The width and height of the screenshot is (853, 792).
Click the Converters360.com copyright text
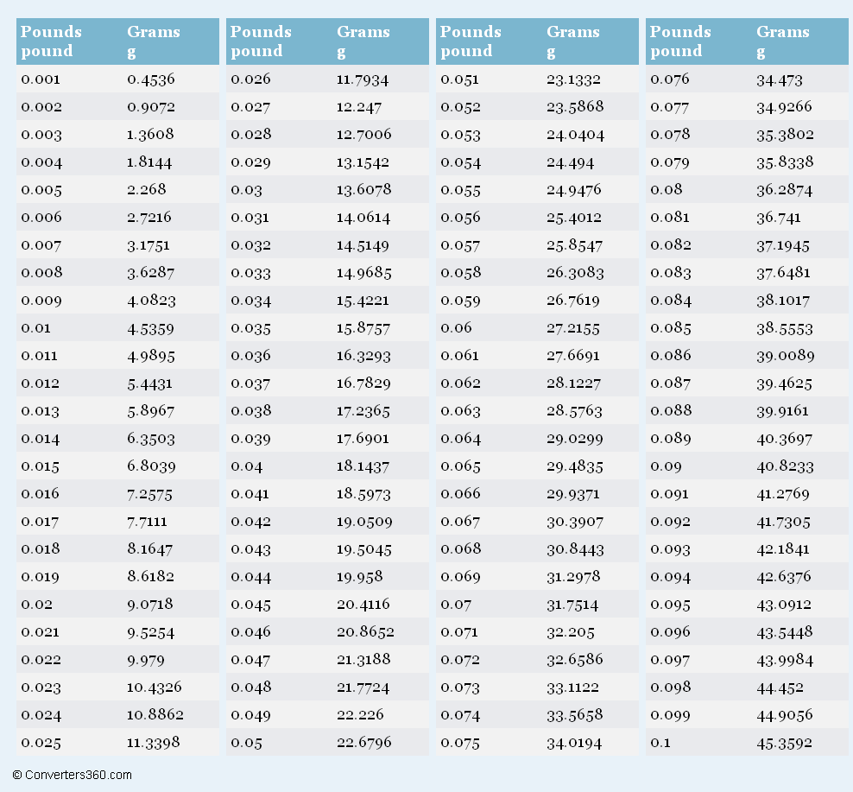[x=73, y=775]
